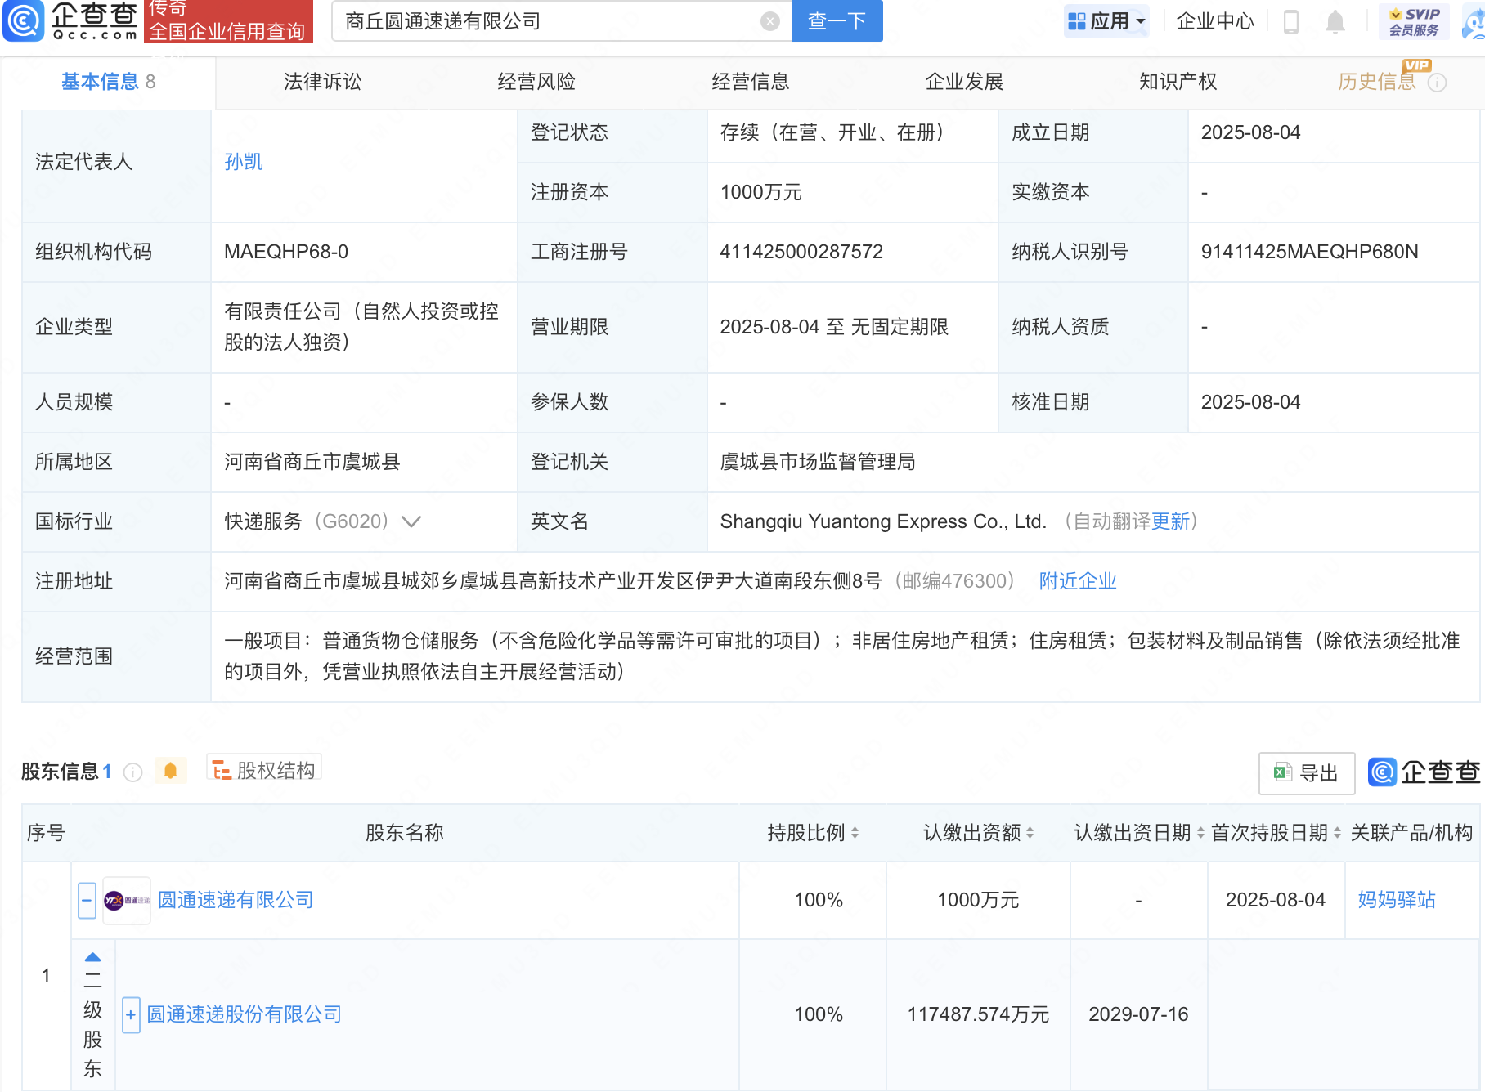Image resolution: width=1485 pixels, height=1092 pixels.
Task: Select the taxpayer ID 91411425MAEQHP680N
Action: tap(1309, 252)
